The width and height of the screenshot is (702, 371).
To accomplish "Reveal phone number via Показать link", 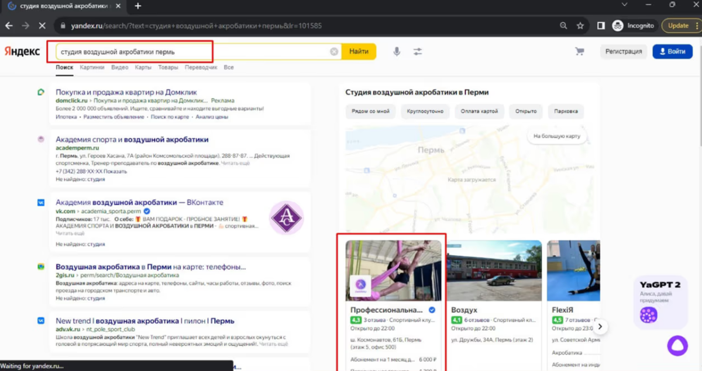I will [x=116, y=172].
